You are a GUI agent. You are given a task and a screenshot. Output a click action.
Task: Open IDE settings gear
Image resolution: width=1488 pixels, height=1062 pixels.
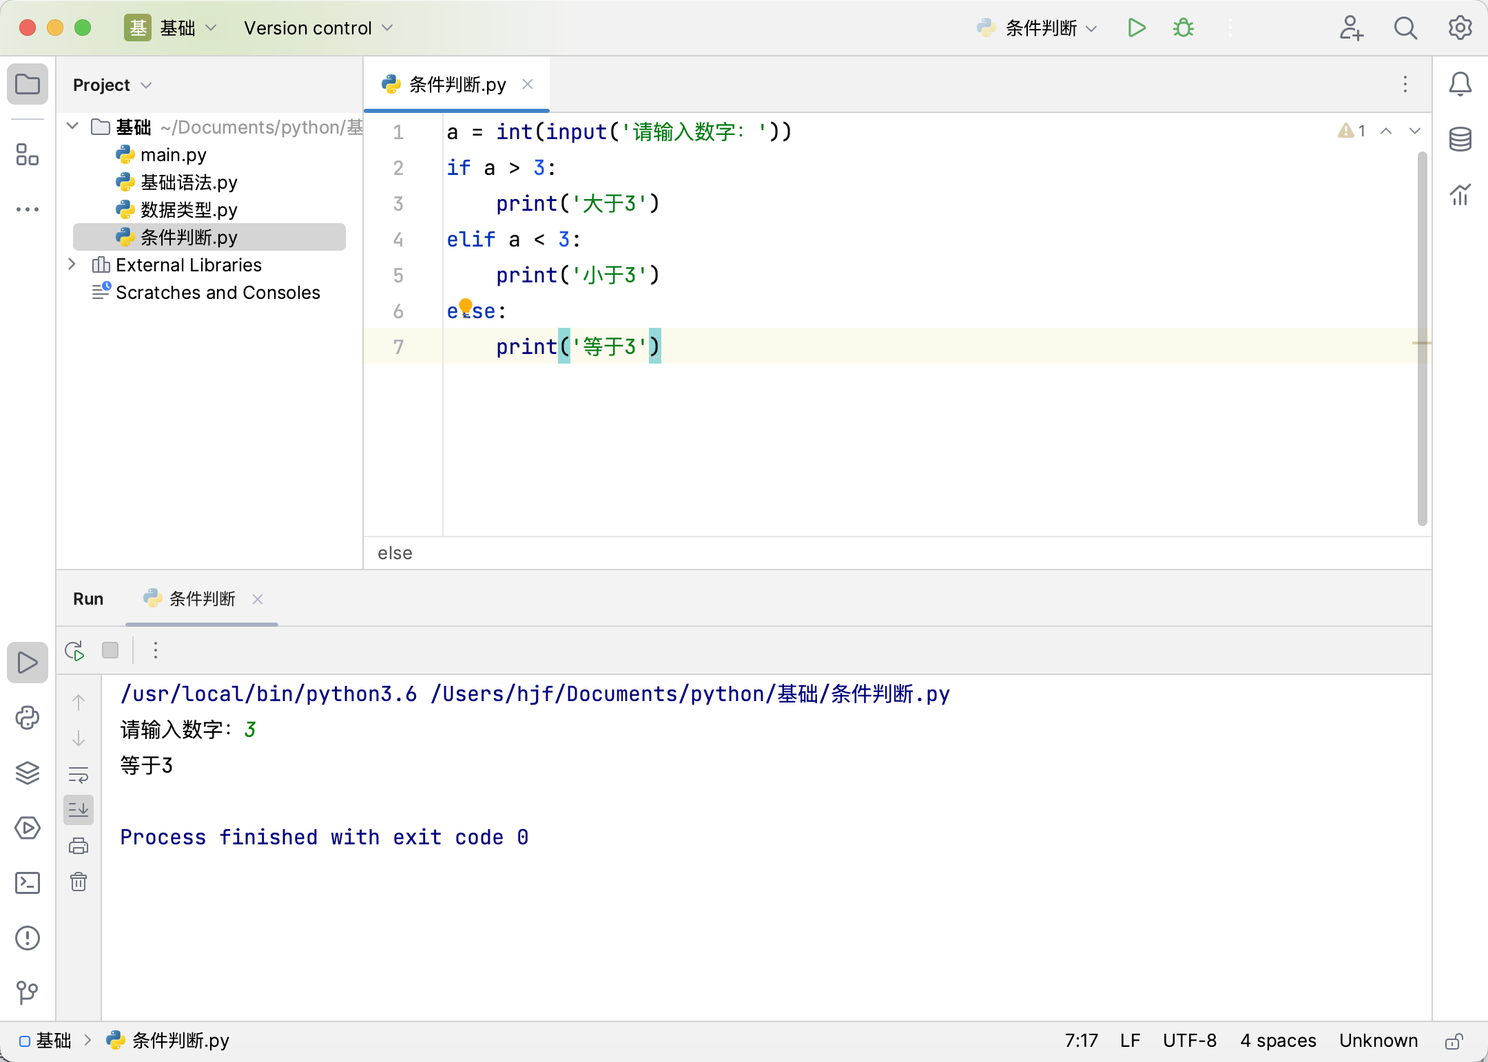1460,28
